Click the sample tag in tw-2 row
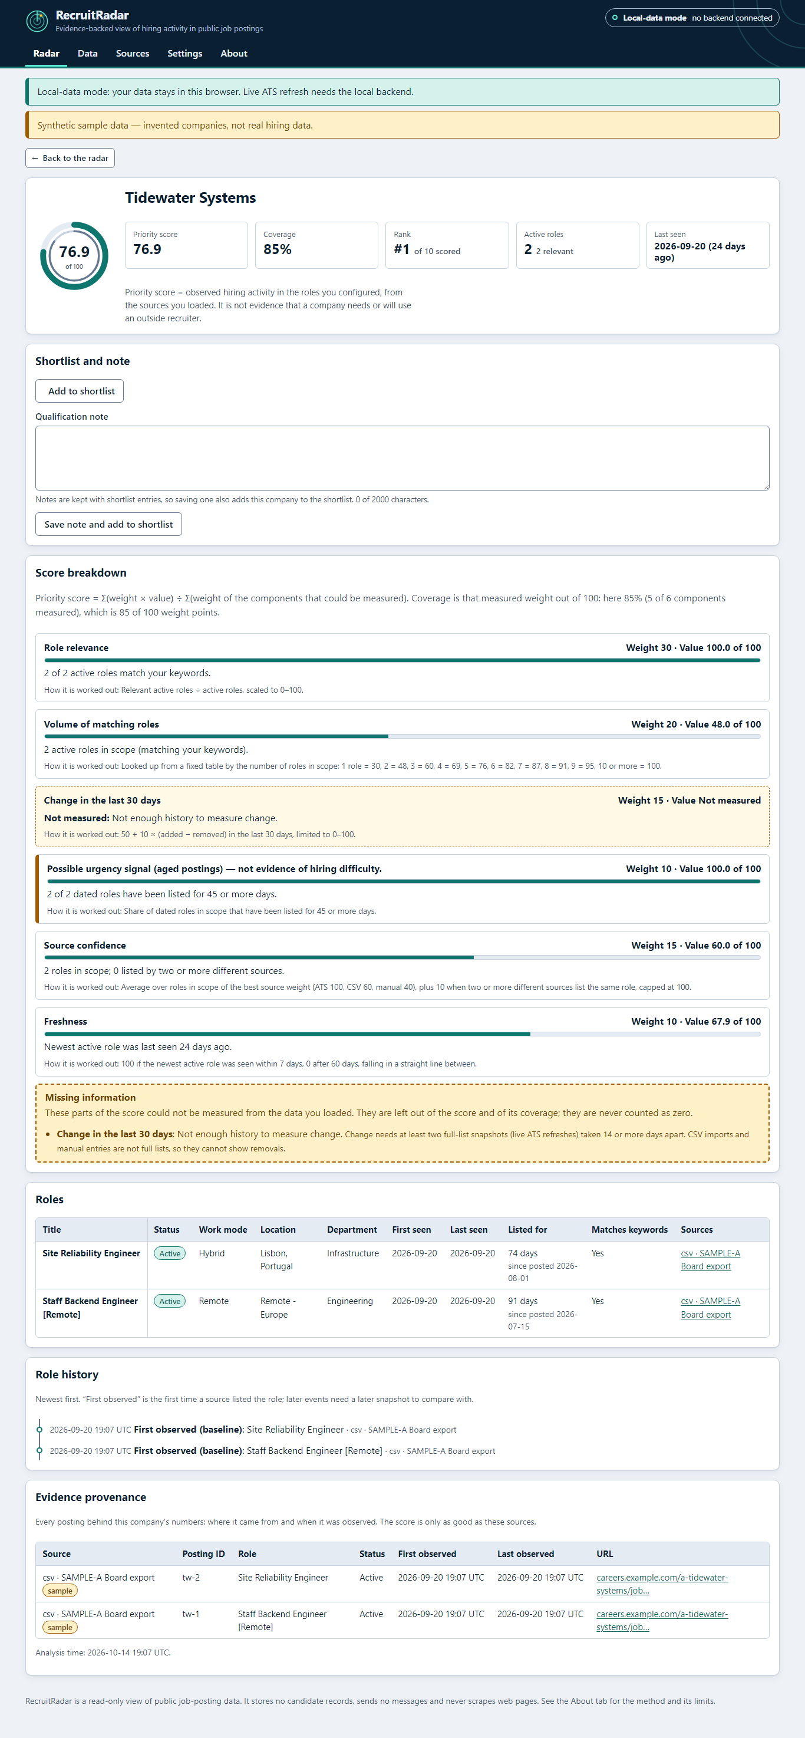Screen dimensions: 805x1738 [60, 1591]
